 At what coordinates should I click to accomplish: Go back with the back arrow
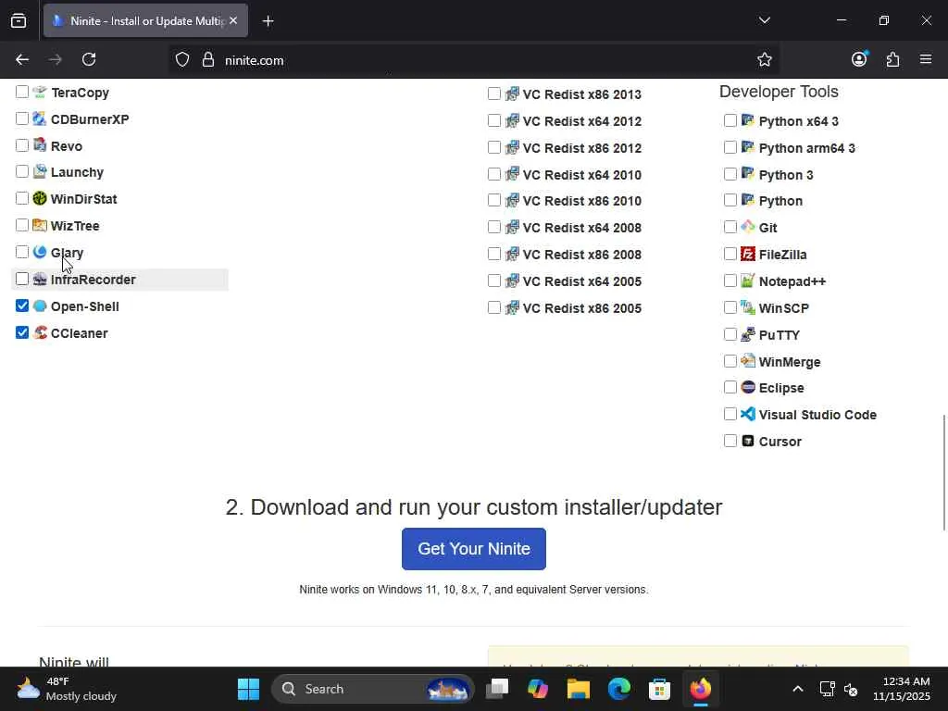[22, 59]
